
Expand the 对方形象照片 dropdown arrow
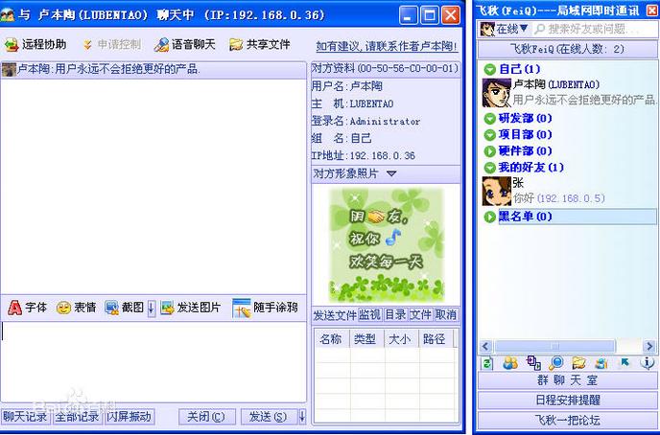click(x=391, y=173)
